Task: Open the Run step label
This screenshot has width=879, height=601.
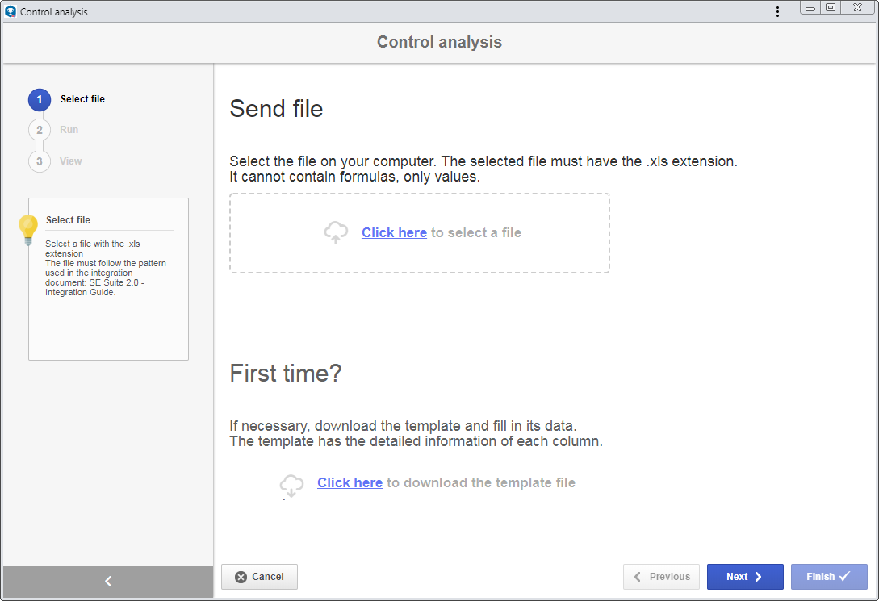Action: coord(69,130)
